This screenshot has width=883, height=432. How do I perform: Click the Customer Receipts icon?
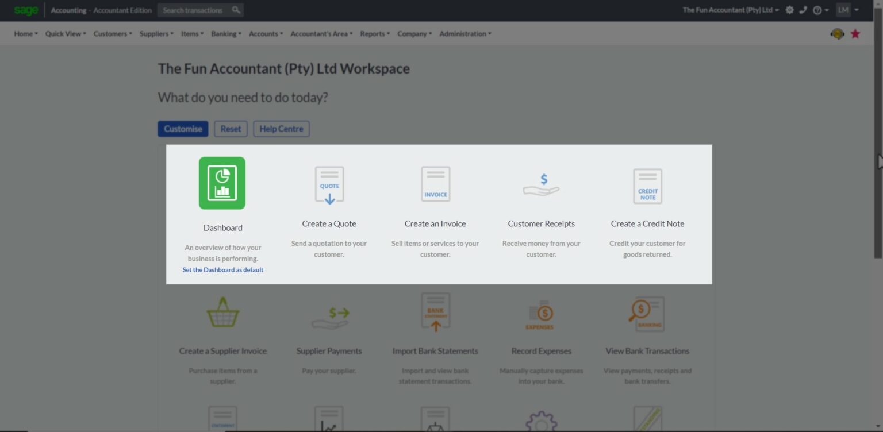pos(540,183)
